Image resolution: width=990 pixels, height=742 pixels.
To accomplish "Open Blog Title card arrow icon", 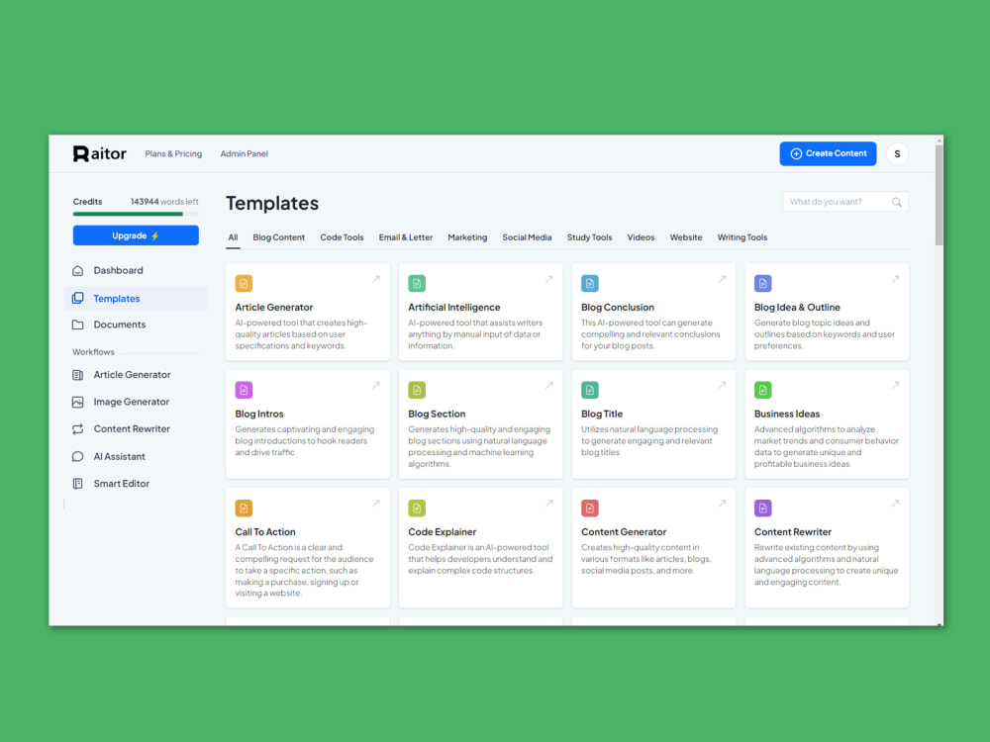I will point(722,386).
